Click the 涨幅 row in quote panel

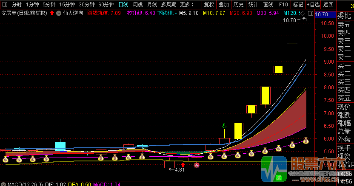[344, 124]
